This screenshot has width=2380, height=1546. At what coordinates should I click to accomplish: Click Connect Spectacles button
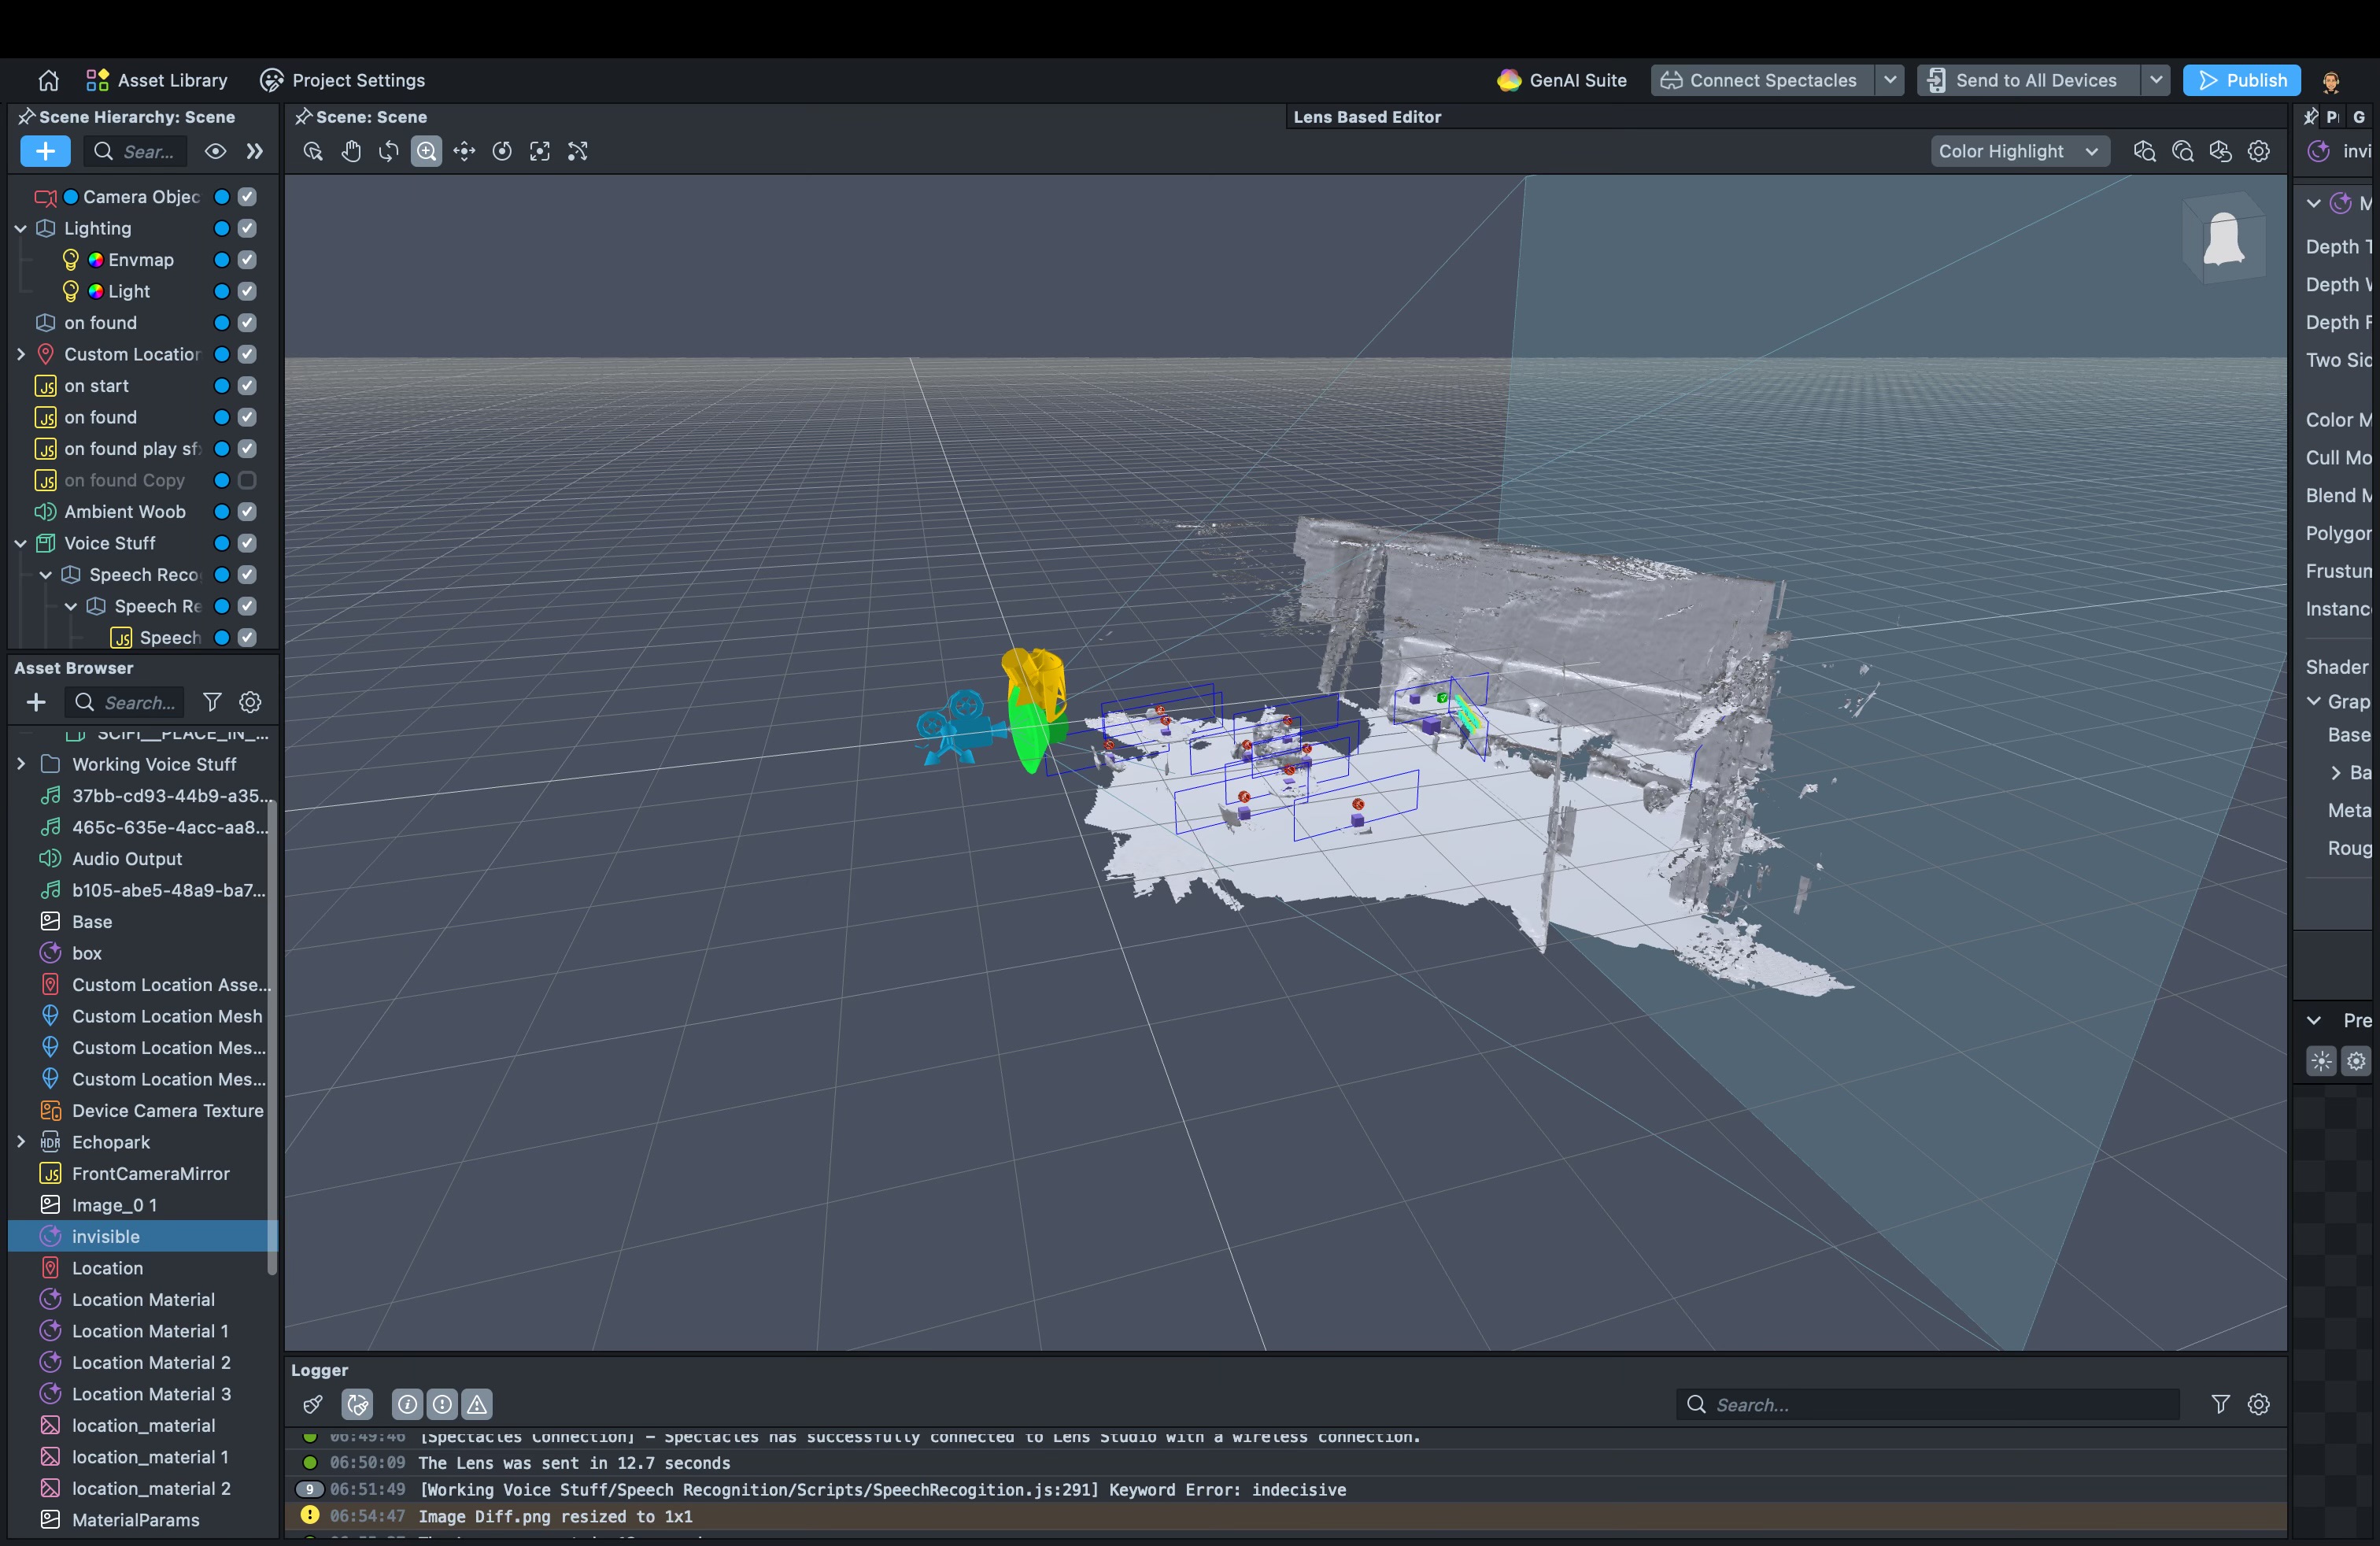pyautogui.click(x=1761, y=80)
